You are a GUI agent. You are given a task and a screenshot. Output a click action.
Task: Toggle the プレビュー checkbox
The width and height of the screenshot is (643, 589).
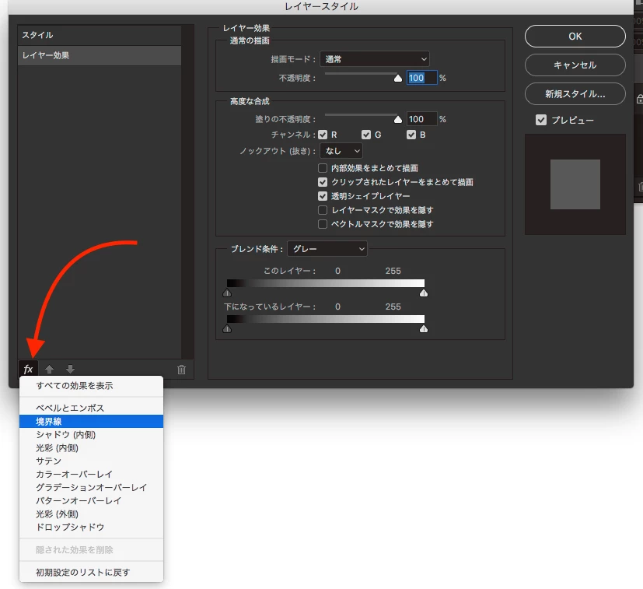541,120
